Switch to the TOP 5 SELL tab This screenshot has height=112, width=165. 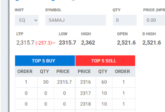[x=105, y=61]
